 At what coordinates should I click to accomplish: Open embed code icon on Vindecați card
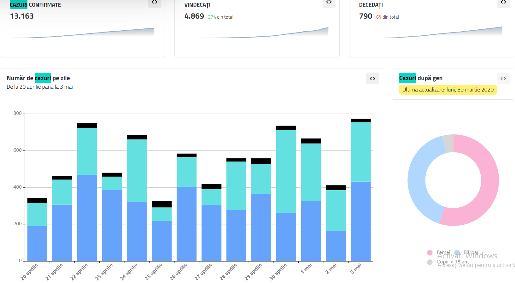[329, 3]
